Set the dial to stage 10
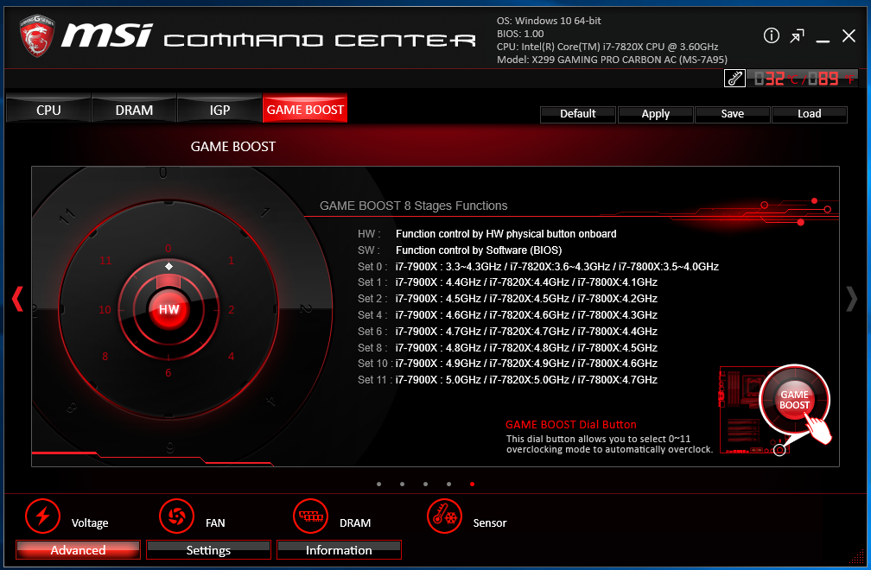 (x=105, y=310)
